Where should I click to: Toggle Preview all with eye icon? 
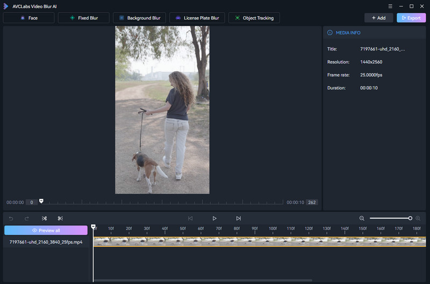[x=46, y=230]
